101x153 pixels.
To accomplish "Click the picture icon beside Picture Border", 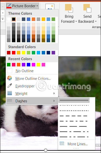I will pyautogui.click(x=50, y=6).
